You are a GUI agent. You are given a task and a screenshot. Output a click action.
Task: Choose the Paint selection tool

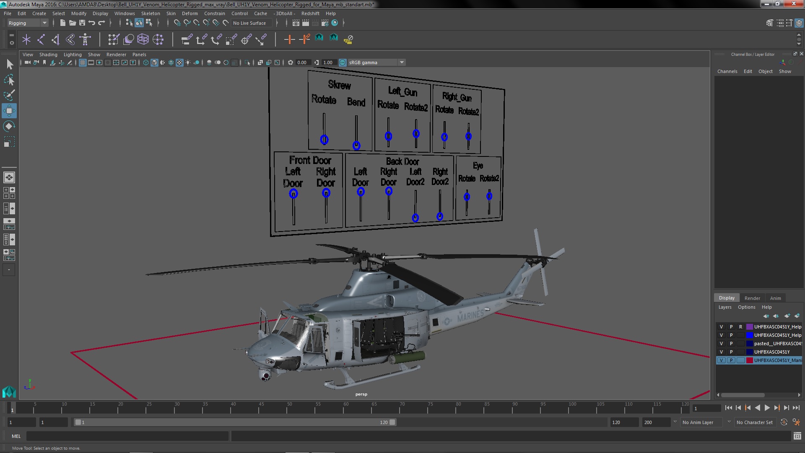[x=9, y=95]
